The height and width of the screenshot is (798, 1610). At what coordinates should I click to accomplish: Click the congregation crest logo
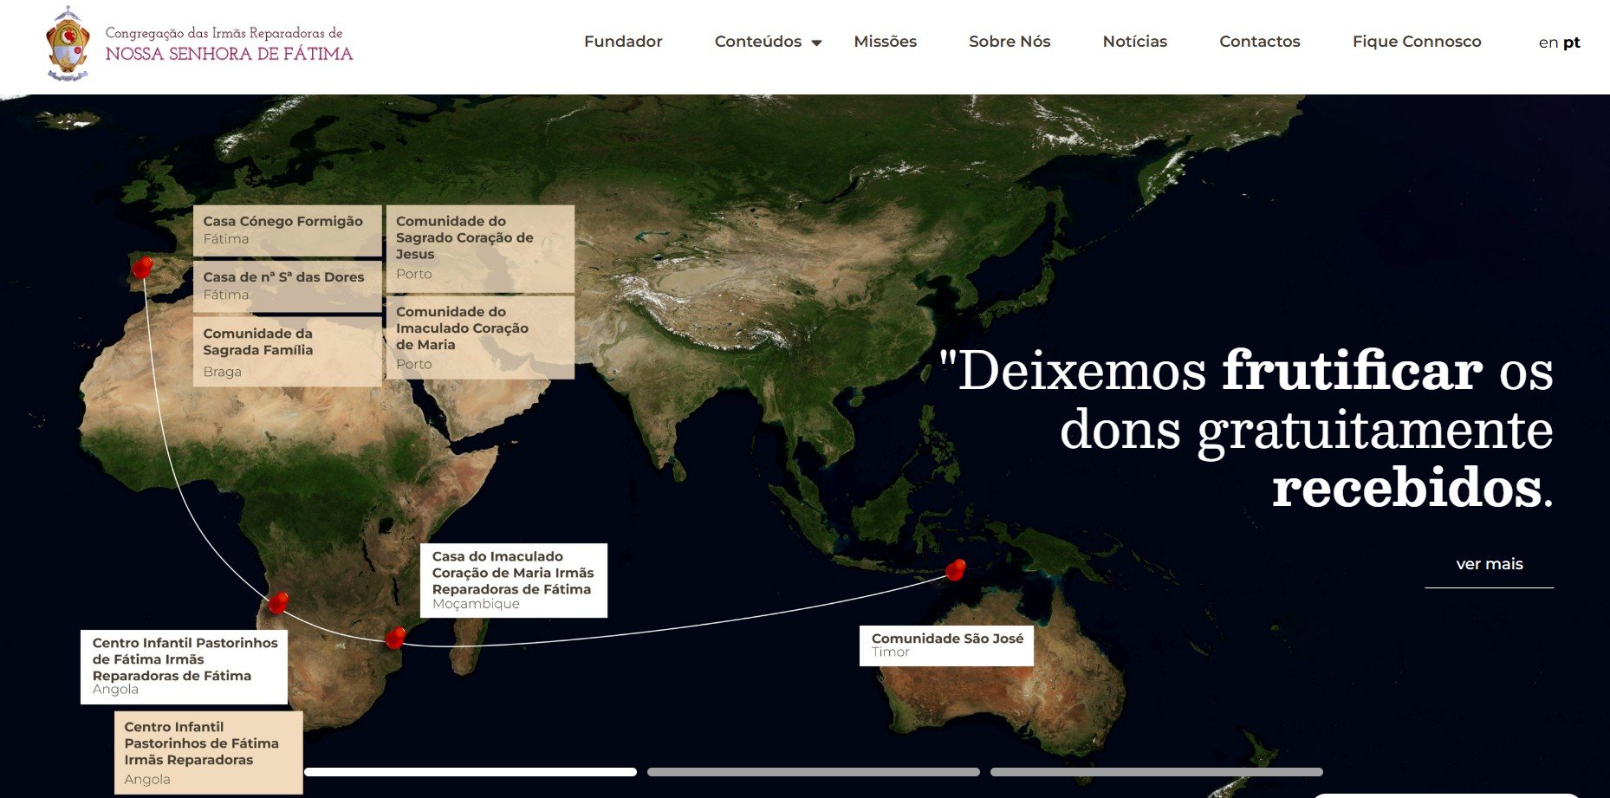(x=68, y=43)
